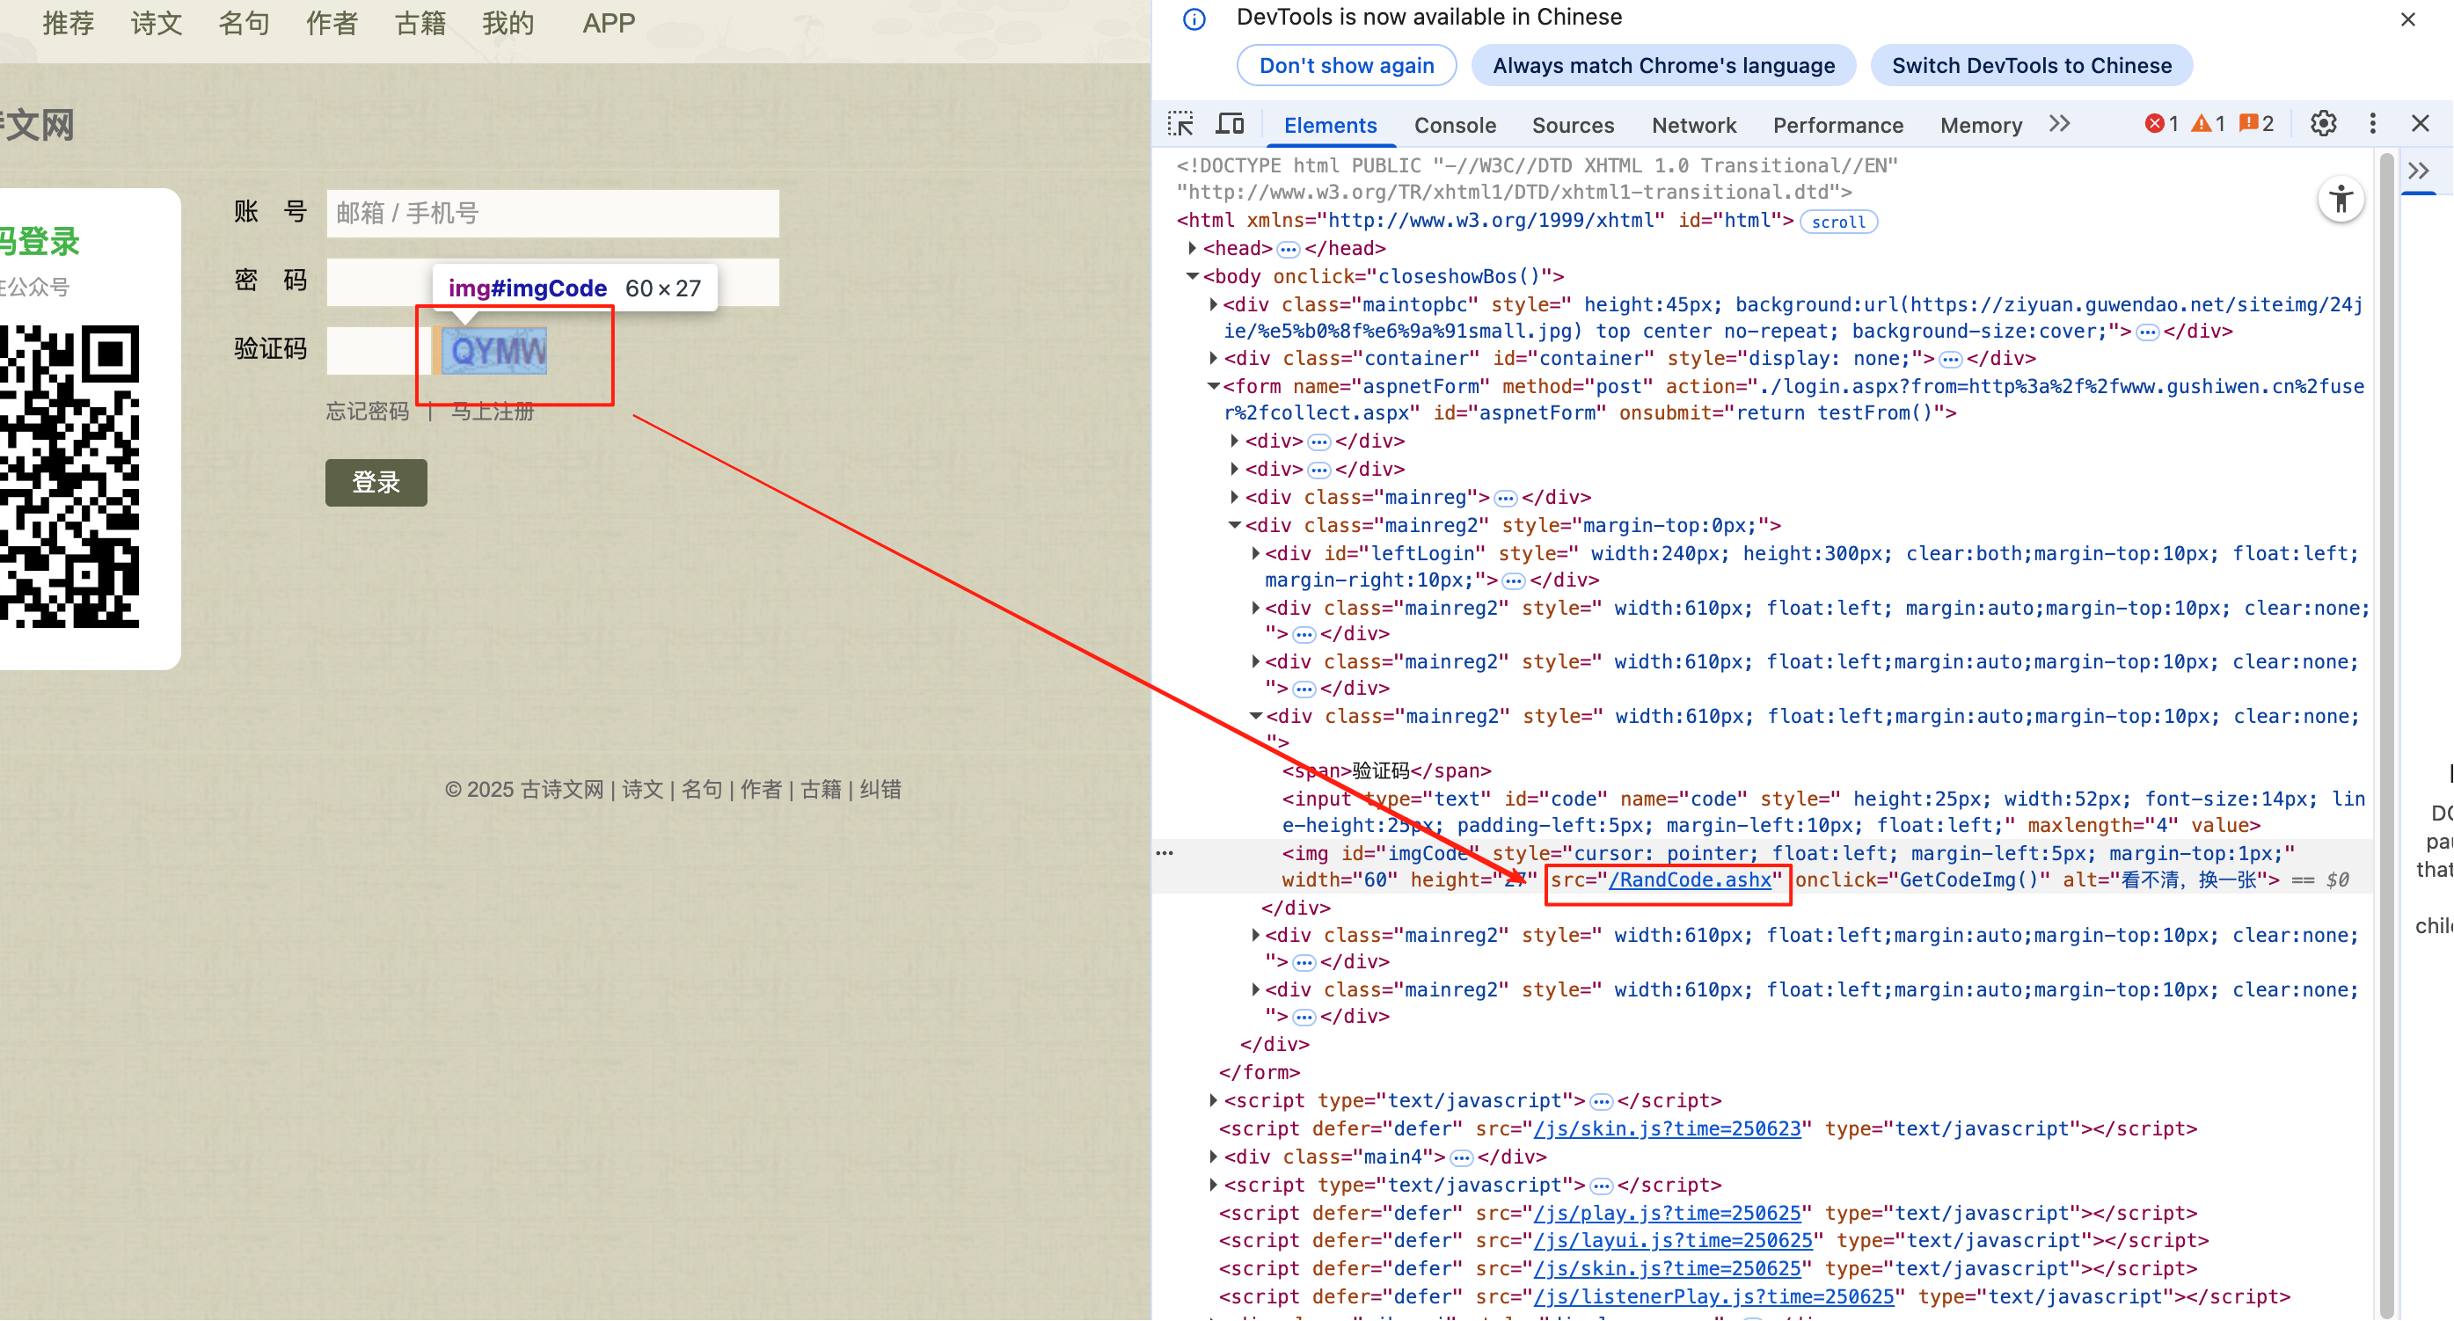
Task: Open DevTools settings gear
Action: (2323, 124)
